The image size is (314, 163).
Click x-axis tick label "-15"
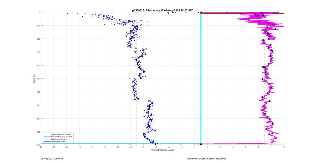coord(105,147)
